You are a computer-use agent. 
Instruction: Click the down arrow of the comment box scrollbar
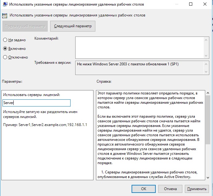(x=206, y=55)
